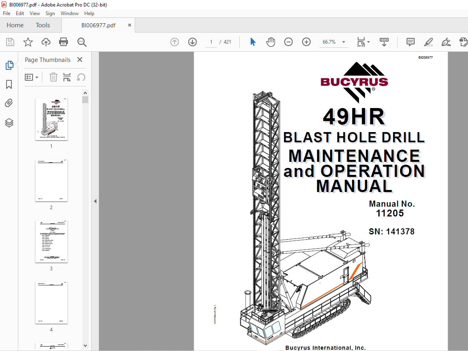
Task: Open the Bookmarks sidebar icon
Action: [x=9, y=84]
